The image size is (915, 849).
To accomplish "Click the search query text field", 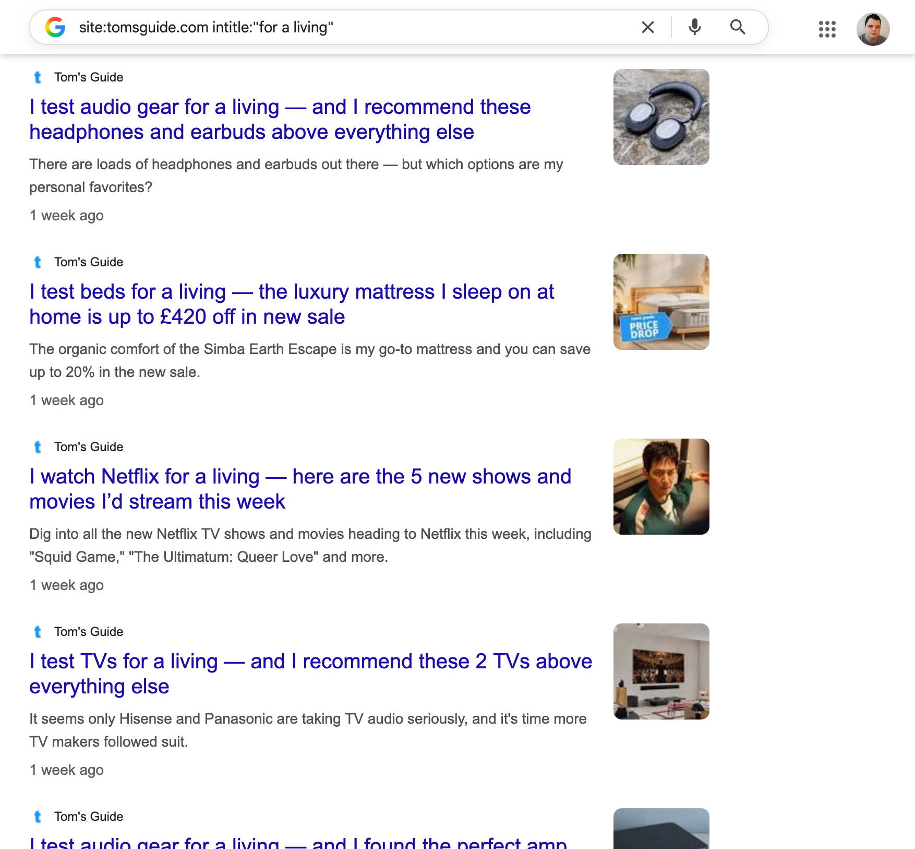I will tap(355, 27).
